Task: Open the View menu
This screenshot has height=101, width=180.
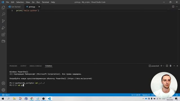Action: 28,2
